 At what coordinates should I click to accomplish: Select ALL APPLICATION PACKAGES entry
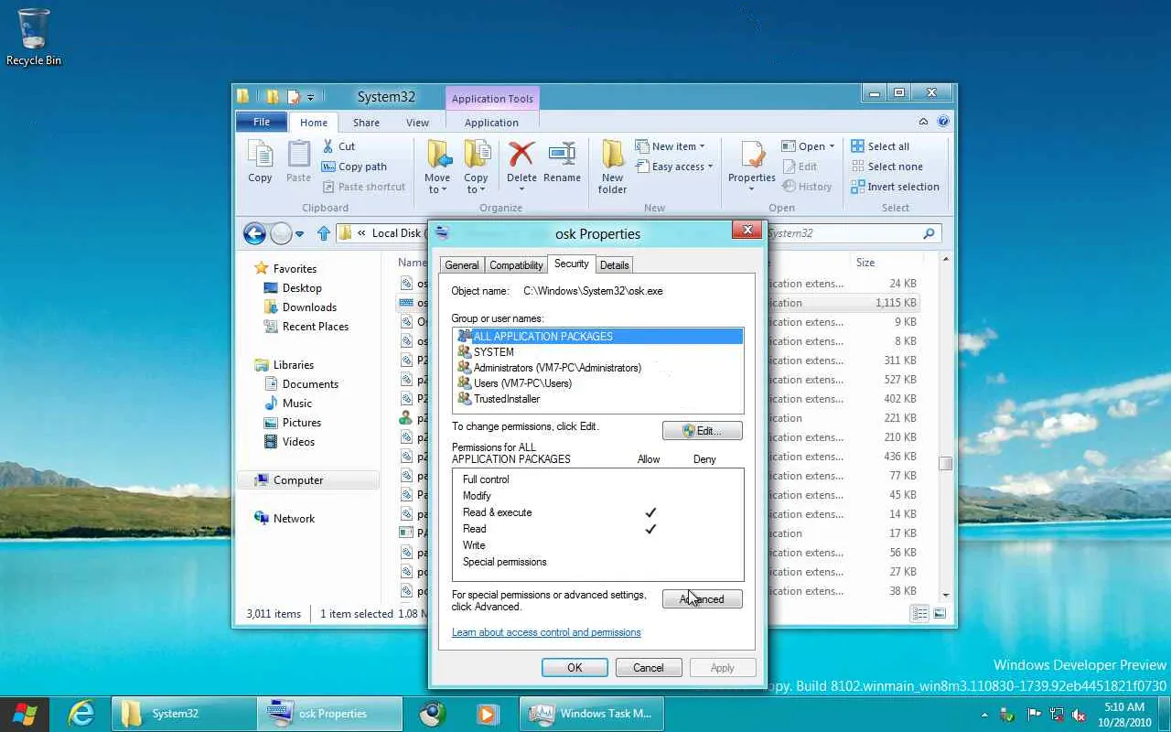coord(598,337)
